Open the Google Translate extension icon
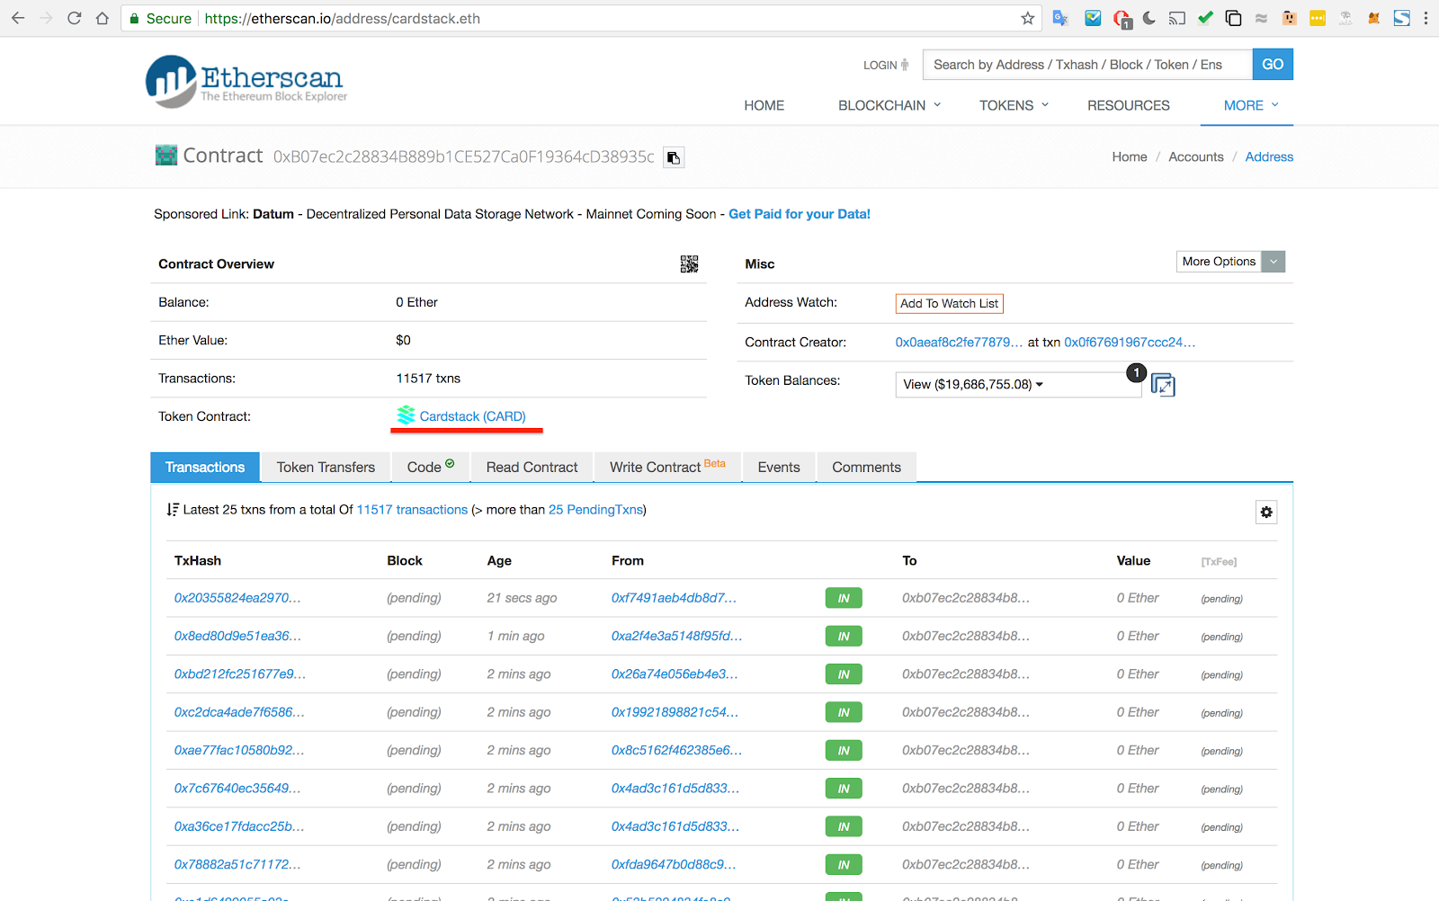The width and height of the screenshot is (1439, 901). (1060, 18)
